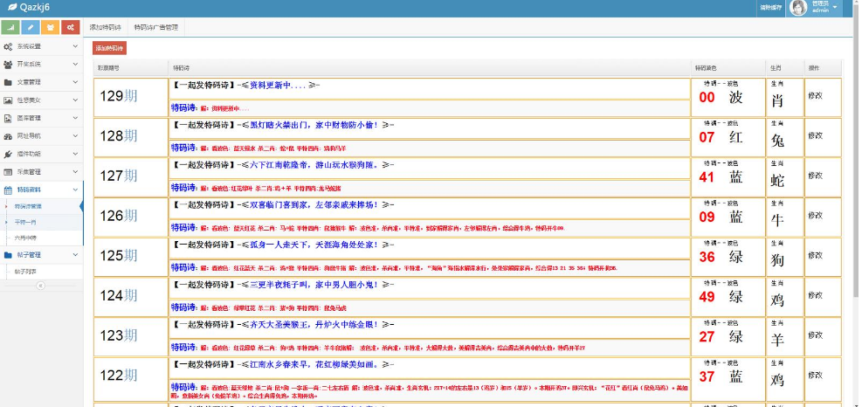Click the blue pencil shortcut button

pyautogui.click(x=31, y=27)
